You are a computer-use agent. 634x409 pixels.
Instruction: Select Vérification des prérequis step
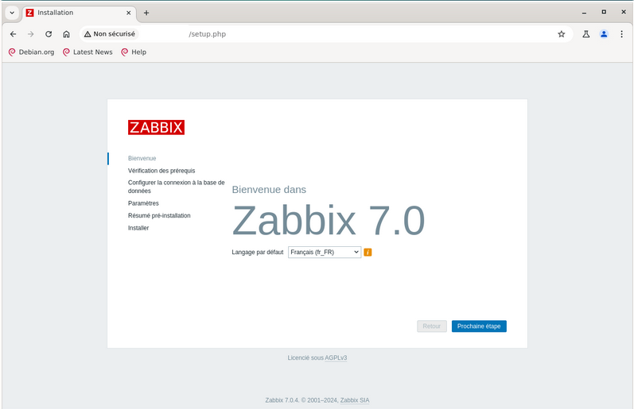(x=161, y=171)
